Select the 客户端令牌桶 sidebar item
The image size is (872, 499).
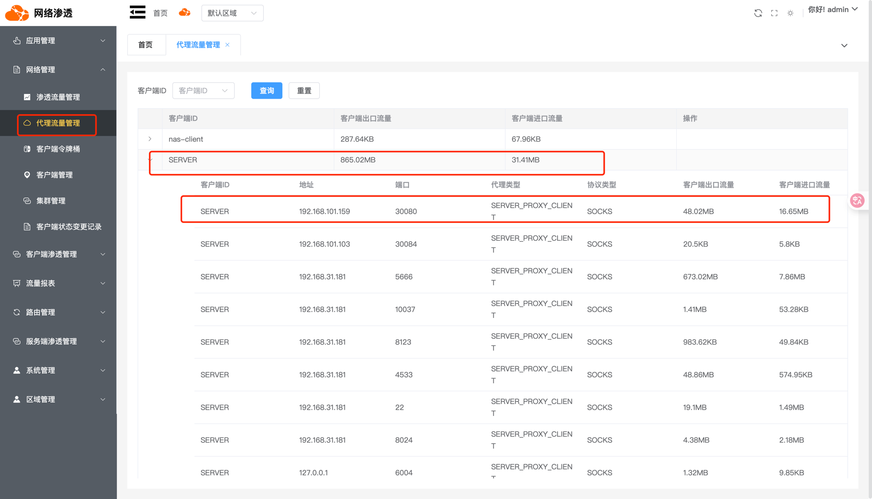[x=57, y=149]
